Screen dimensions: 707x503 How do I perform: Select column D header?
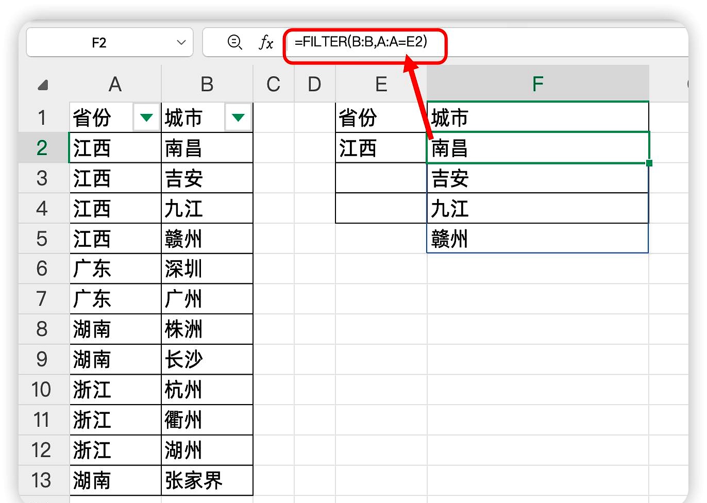pyautogui.click(x=314, y=84)
